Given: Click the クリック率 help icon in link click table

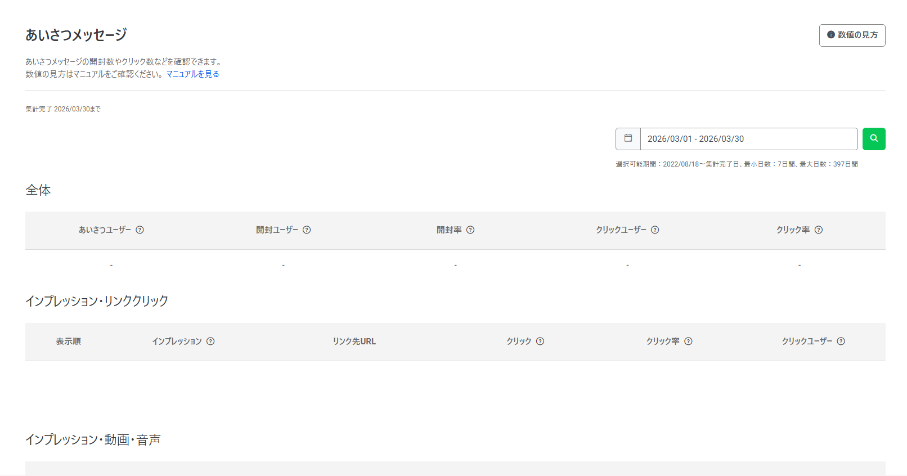Looking at the screenshot, I should point(688,341).
